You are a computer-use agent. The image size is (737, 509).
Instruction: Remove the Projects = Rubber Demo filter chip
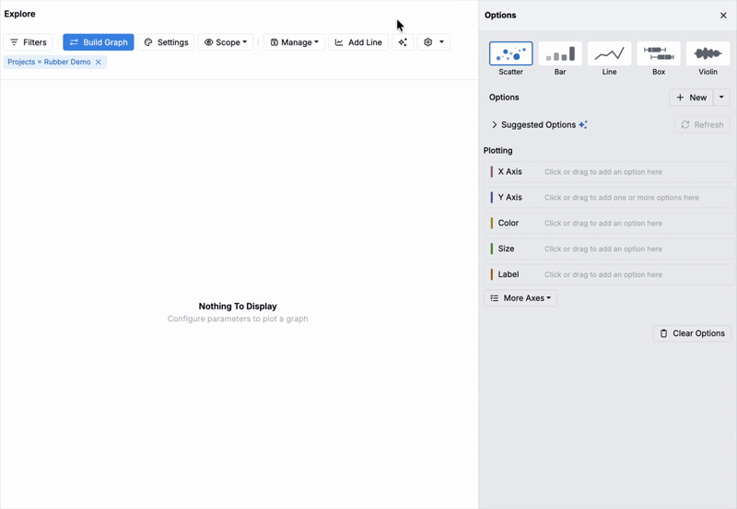pyautogui.click(x=99, y=62)
